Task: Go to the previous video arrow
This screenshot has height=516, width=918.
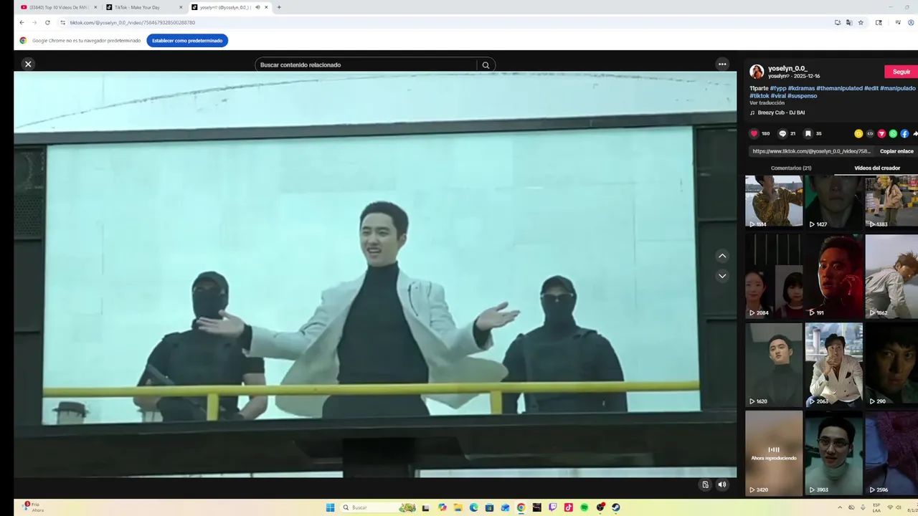Action: pos(722,256)
